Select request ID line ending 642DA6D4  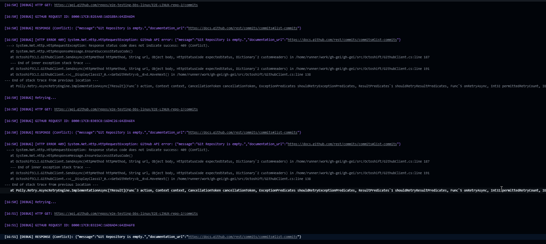[x=70, y=17]
